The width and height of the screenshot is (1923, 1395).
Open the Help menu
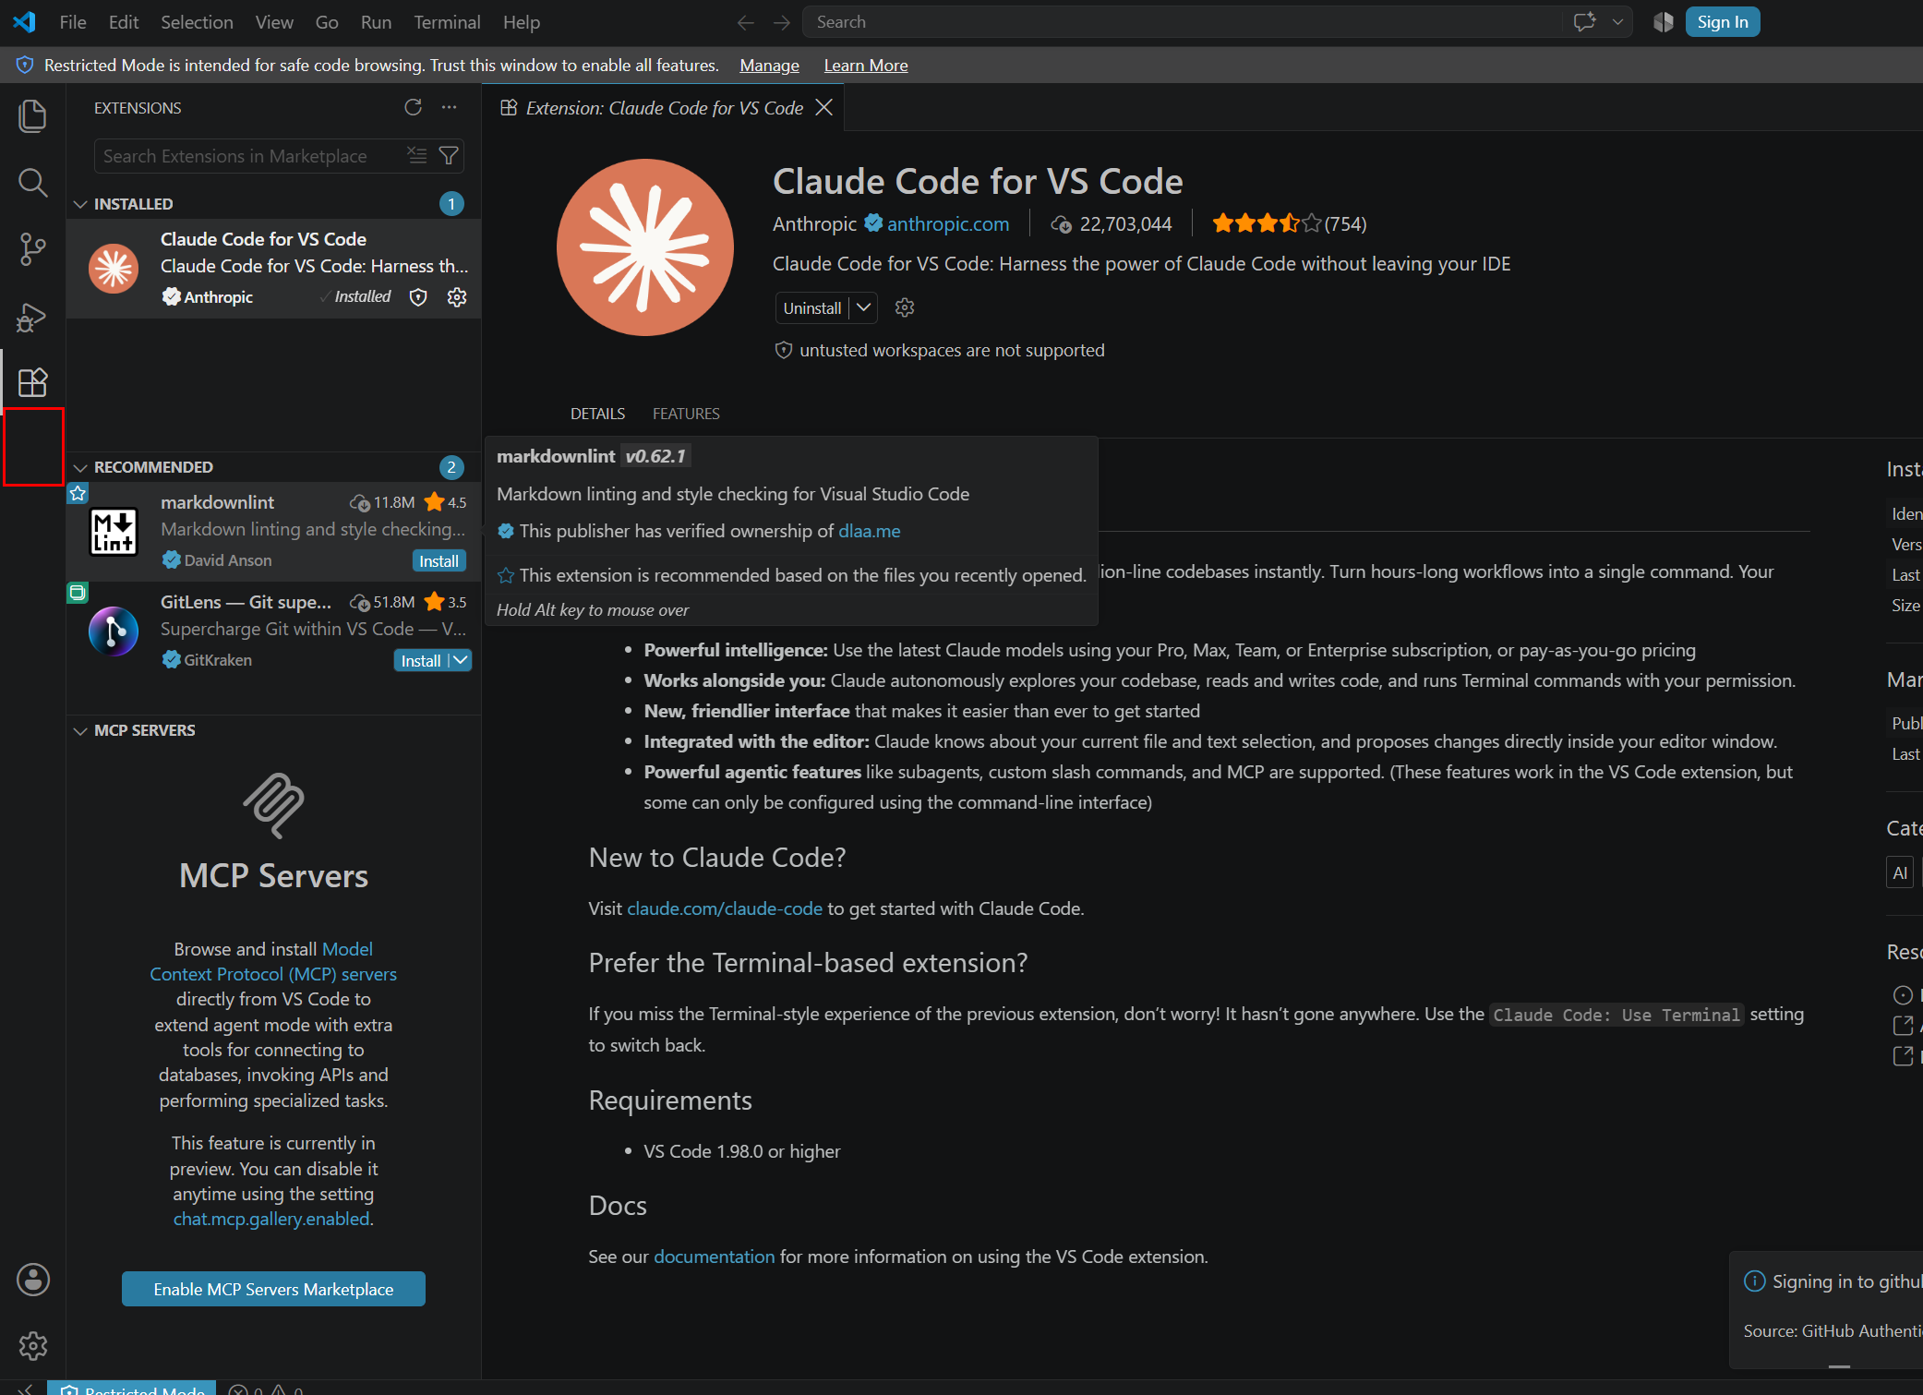pyautogui.click(x=522, y=22)
